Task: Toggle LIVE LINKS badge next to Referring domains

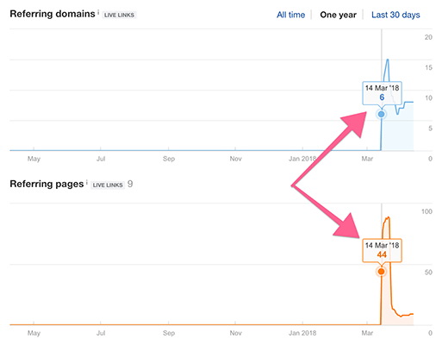Action: click(x=119, y=15)
